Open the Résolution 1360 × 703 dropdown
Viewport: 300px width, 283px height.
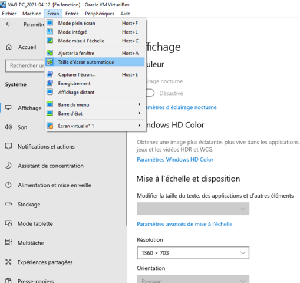tap(193, 253)
